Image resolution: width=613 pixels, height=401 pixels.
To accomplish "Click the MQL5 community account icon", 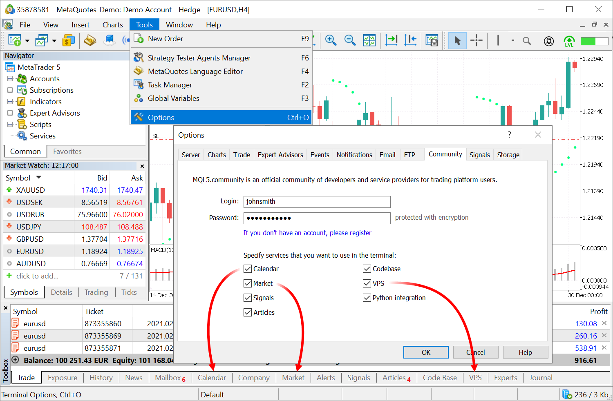I will (549, 40).
